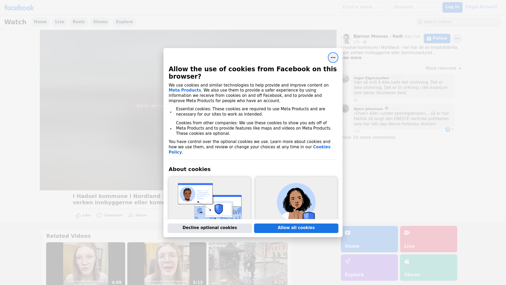Click the Comment bubble icon under video
This screenshot has width=506, height=285.
(x=99, y=215)
